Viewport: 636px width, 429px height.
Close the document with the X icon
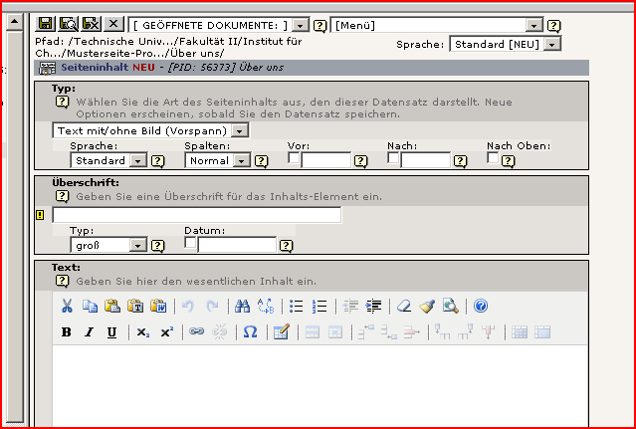(x=113, y=24)
